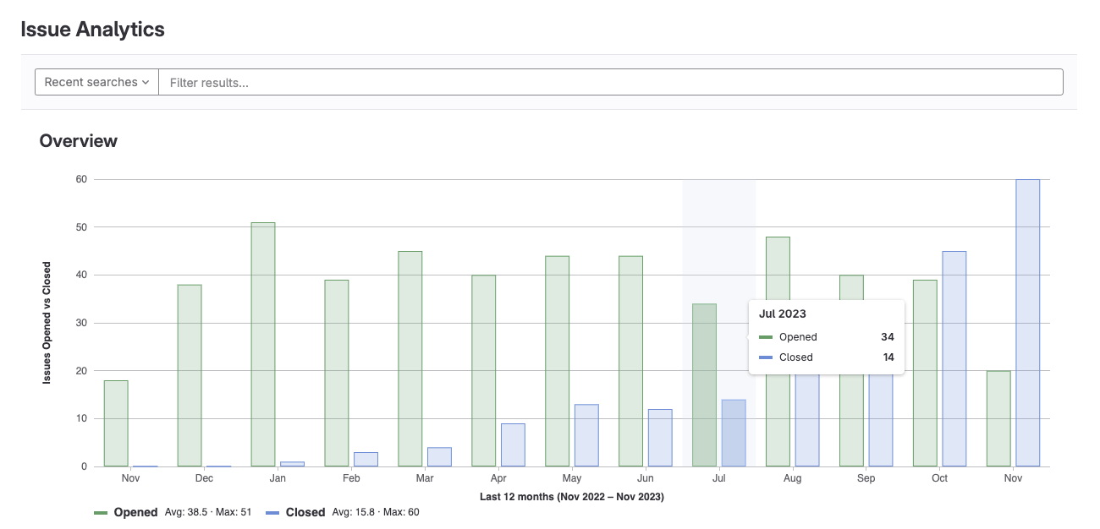Click the x-axis label Jul

point(718,477)
